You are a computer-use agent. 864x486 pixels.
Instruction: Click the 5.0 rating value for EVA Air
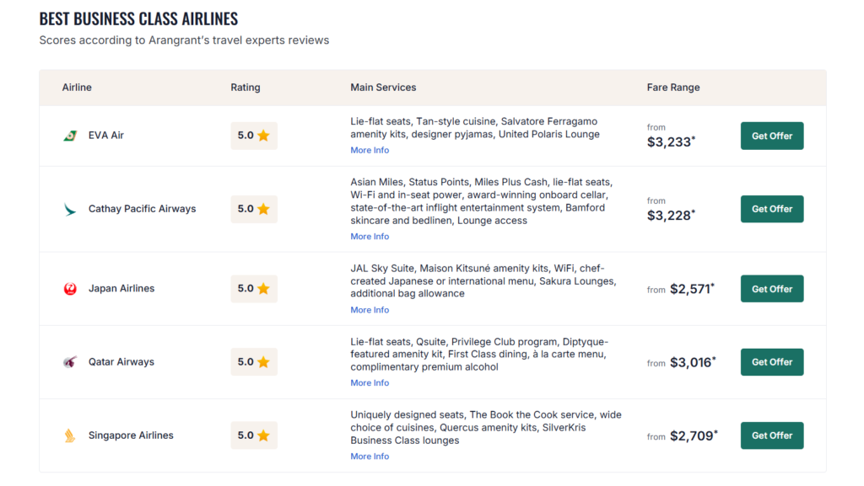point(246,136)
